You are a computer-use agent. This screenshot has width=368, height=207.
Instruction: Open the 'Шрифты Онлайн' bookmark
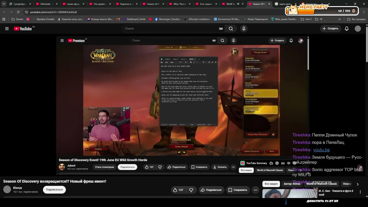pyautogui.click(x=43, y=19)
